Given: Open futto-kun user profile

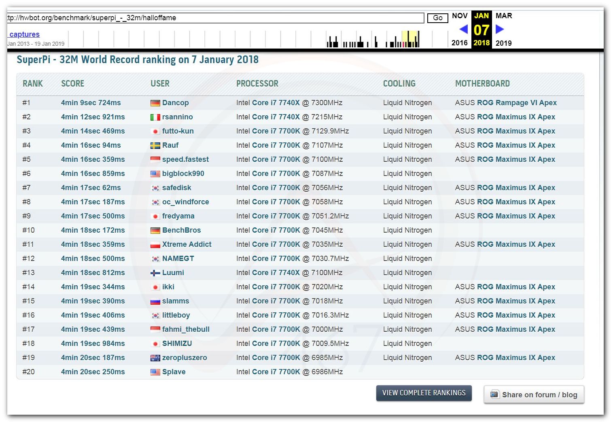Looking at the screenshot, I should coord(178,131).
